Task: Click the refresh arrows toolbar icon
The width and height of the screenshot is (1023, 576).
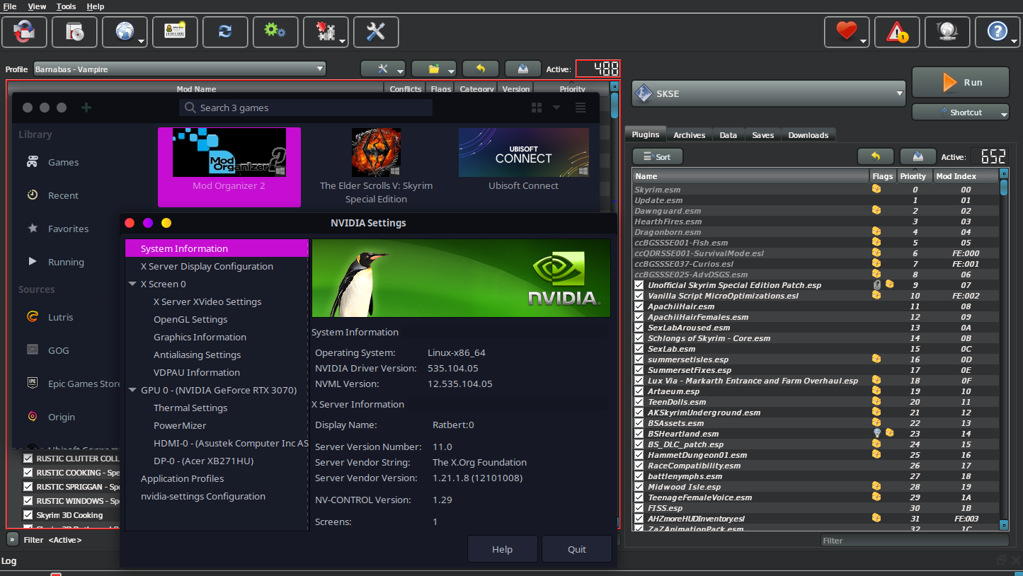Action: [x=226, y=32]
